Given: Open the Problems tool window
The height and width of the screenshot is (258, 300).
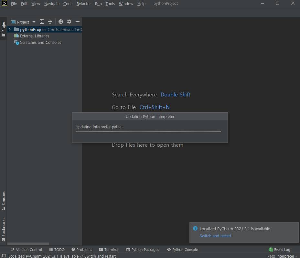Looking at the screenshot, I should 82,250.
